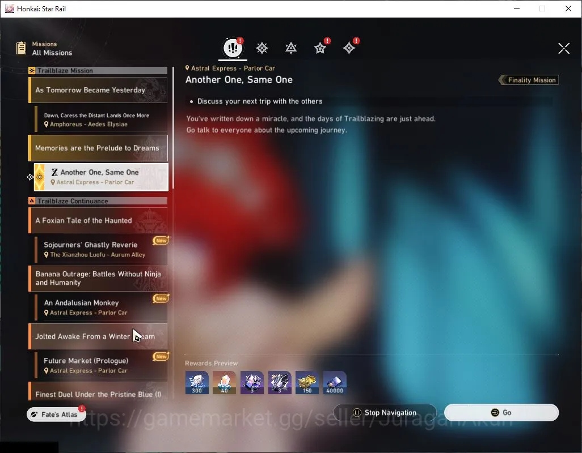582x453 pixels.
Task: View the 40000 credits reward icon
Action: [335, 382]
